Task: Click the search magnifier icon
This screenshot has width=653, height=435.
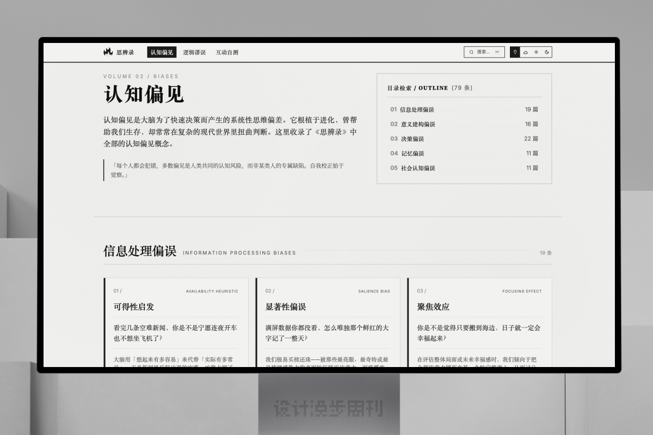Action: pyautogui.click(x=471, y=52)
